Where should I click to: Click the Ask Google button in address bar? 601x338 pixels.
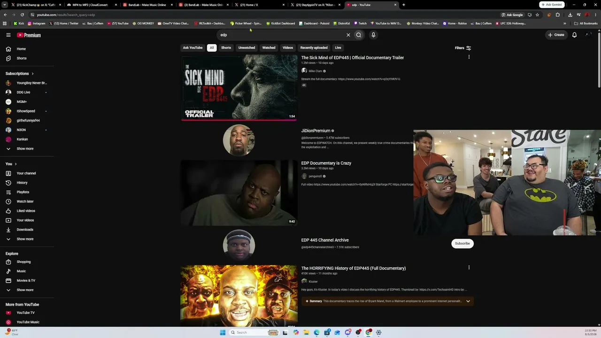click(512, 15)
